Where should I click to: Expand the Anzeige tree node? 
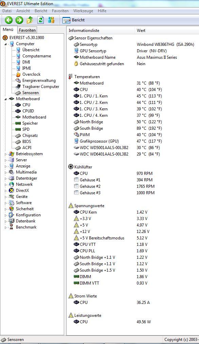[x=5, y=166]
